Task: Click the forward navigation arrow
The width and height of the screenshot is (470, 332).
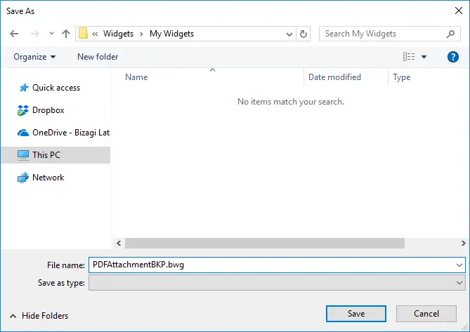Action: click(34, 34)
